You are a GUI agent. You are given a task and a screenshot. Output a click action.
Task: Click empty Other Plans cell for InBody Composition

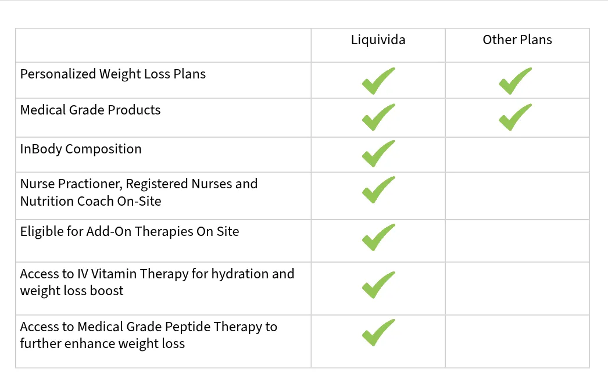coord(517,155)
